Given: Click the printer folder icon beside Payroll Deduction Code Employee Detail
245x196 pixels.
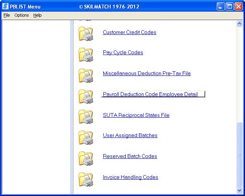Looking at the screenshot, I should click(x=86, y=96).
